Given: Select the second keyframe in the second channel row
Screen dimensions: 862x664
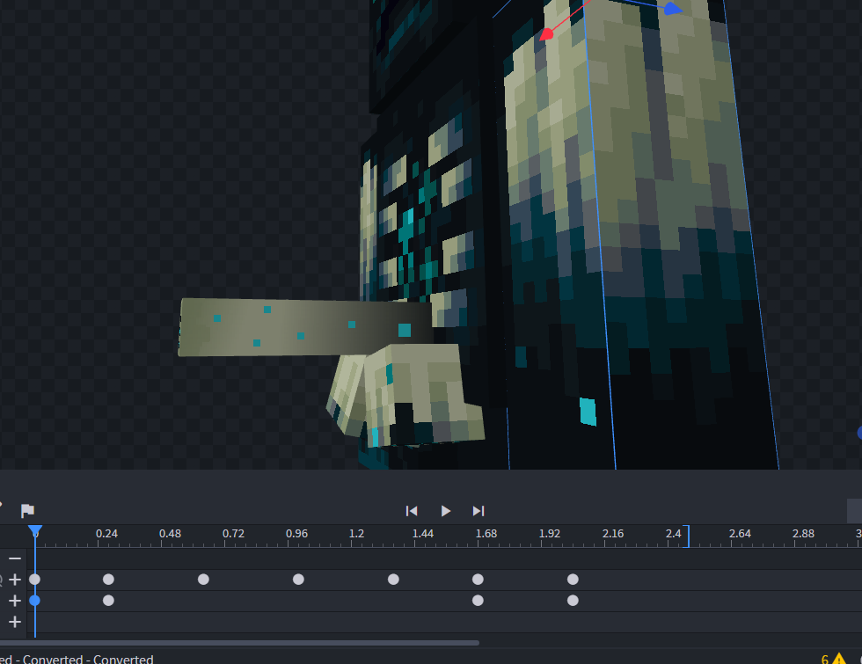Looking at the screenshot, I should point(108,601).
